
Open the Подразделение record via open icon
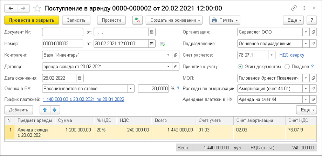pyautogui.click(x=313, y=43)
